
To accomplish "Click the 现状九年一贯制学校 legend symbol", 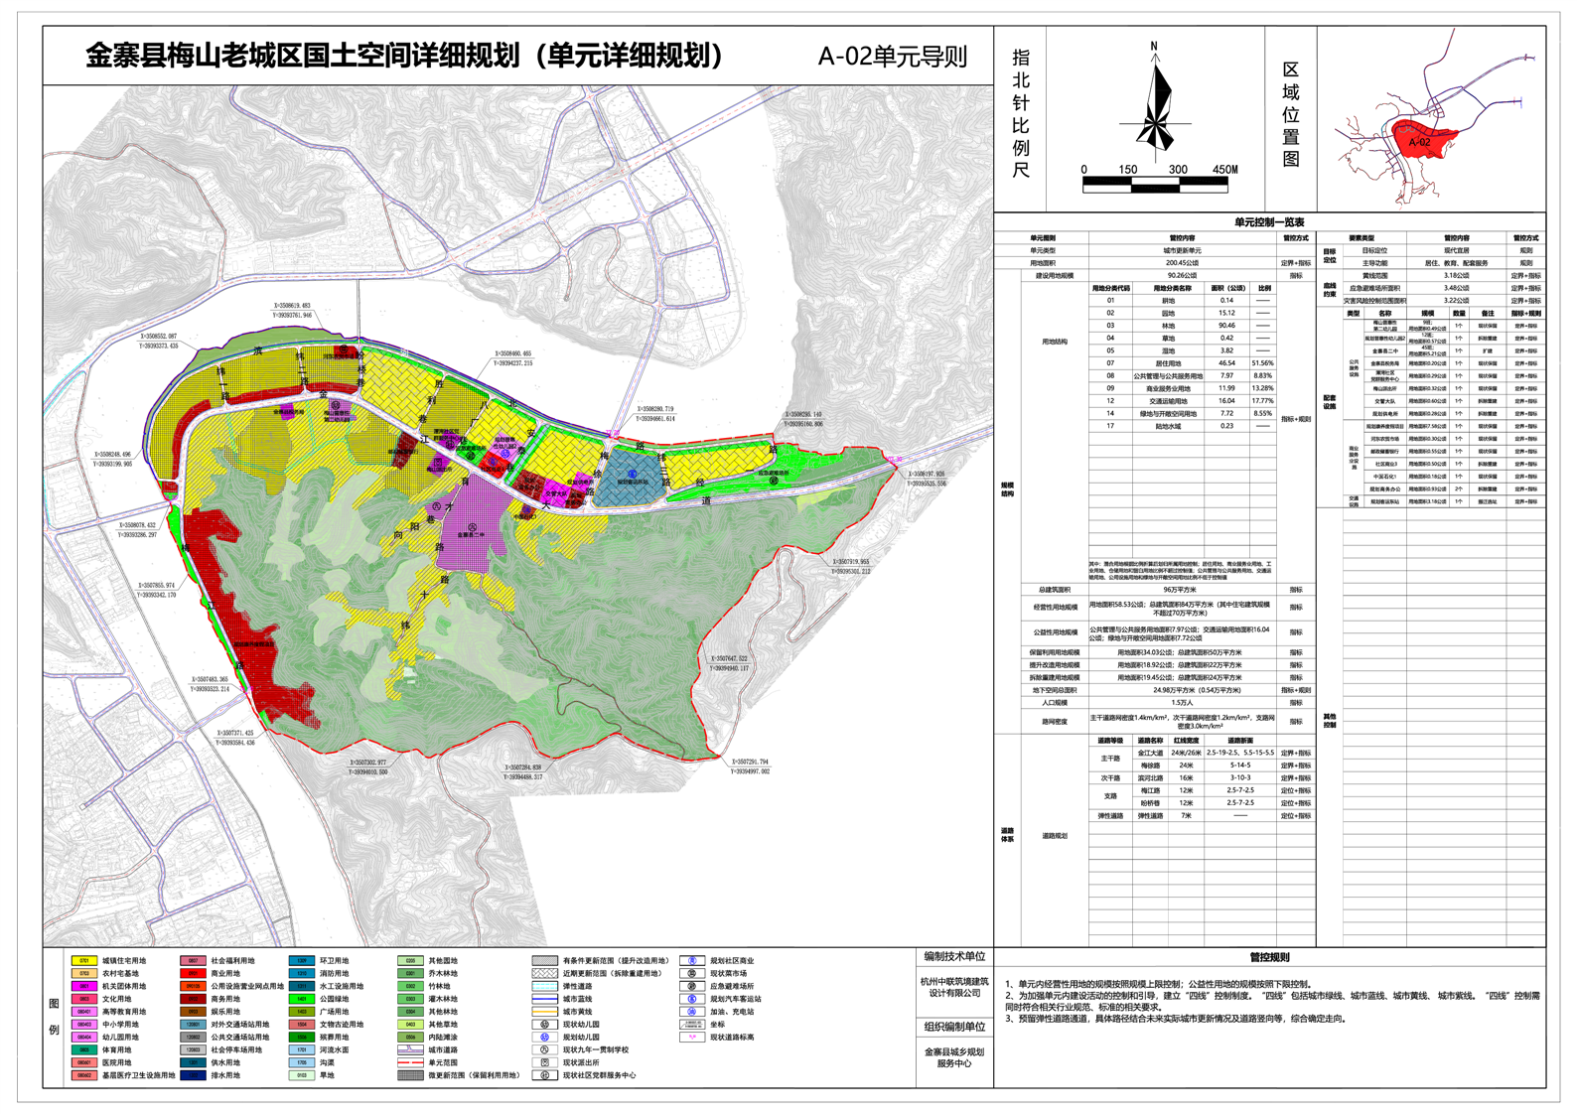I will pyautogui.click(x=544, y=1049).
